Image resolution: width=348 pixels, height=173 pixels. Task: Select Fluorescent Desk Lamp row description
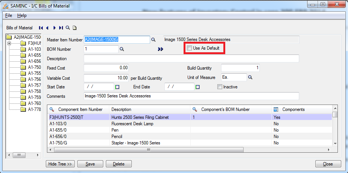132,124
